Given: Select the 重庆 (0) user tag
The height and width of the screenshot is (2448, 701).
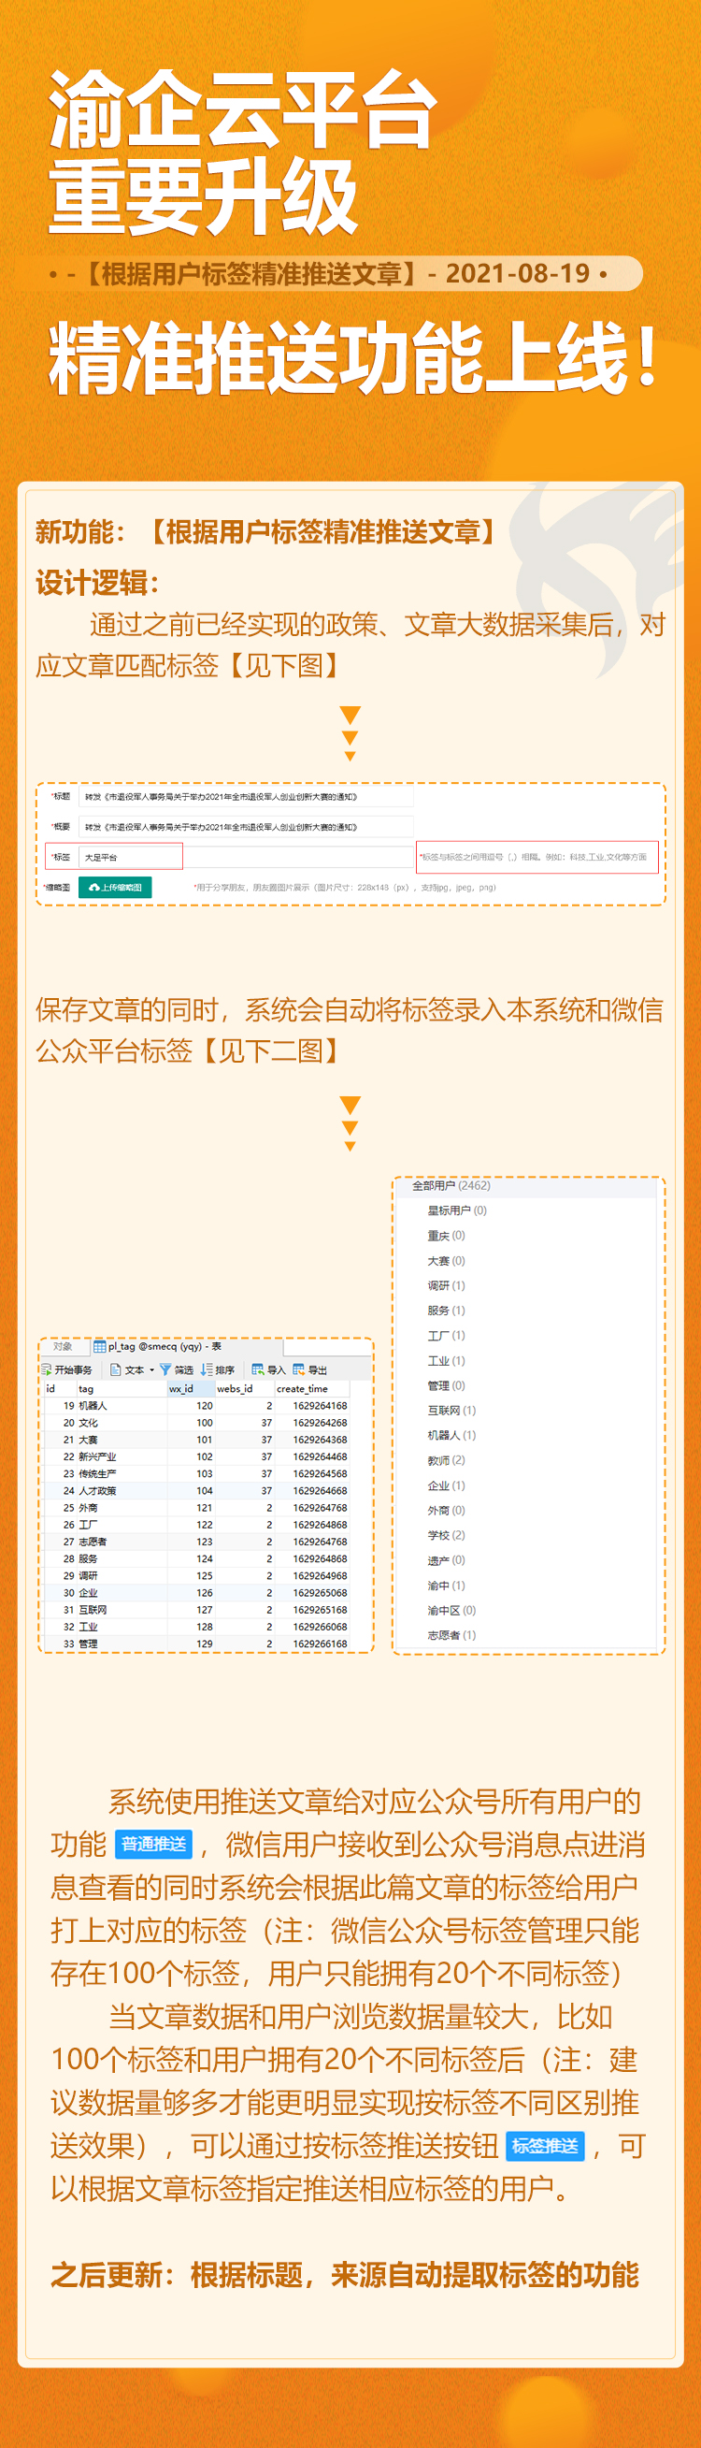Looking at the screenshot, I should [x=447, y=1236].
